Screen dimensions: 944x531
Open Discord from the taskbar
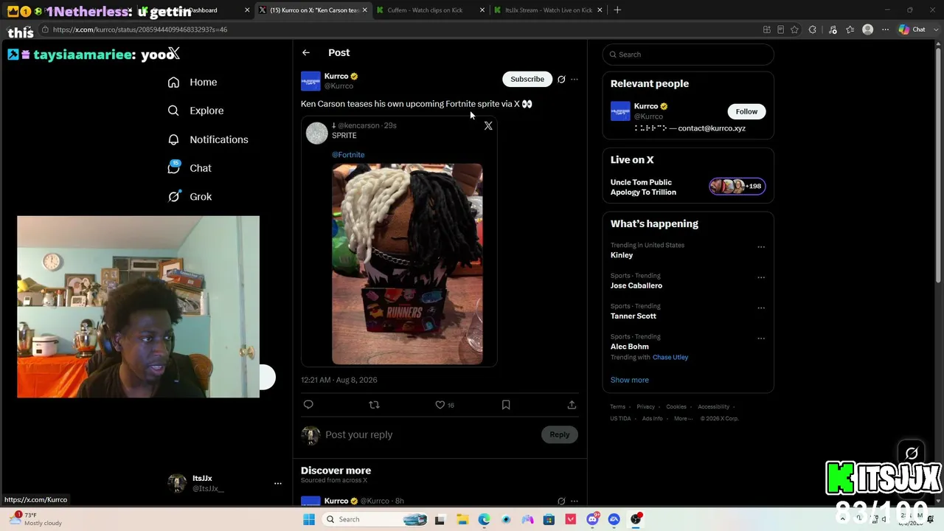(x=592, y=519)
